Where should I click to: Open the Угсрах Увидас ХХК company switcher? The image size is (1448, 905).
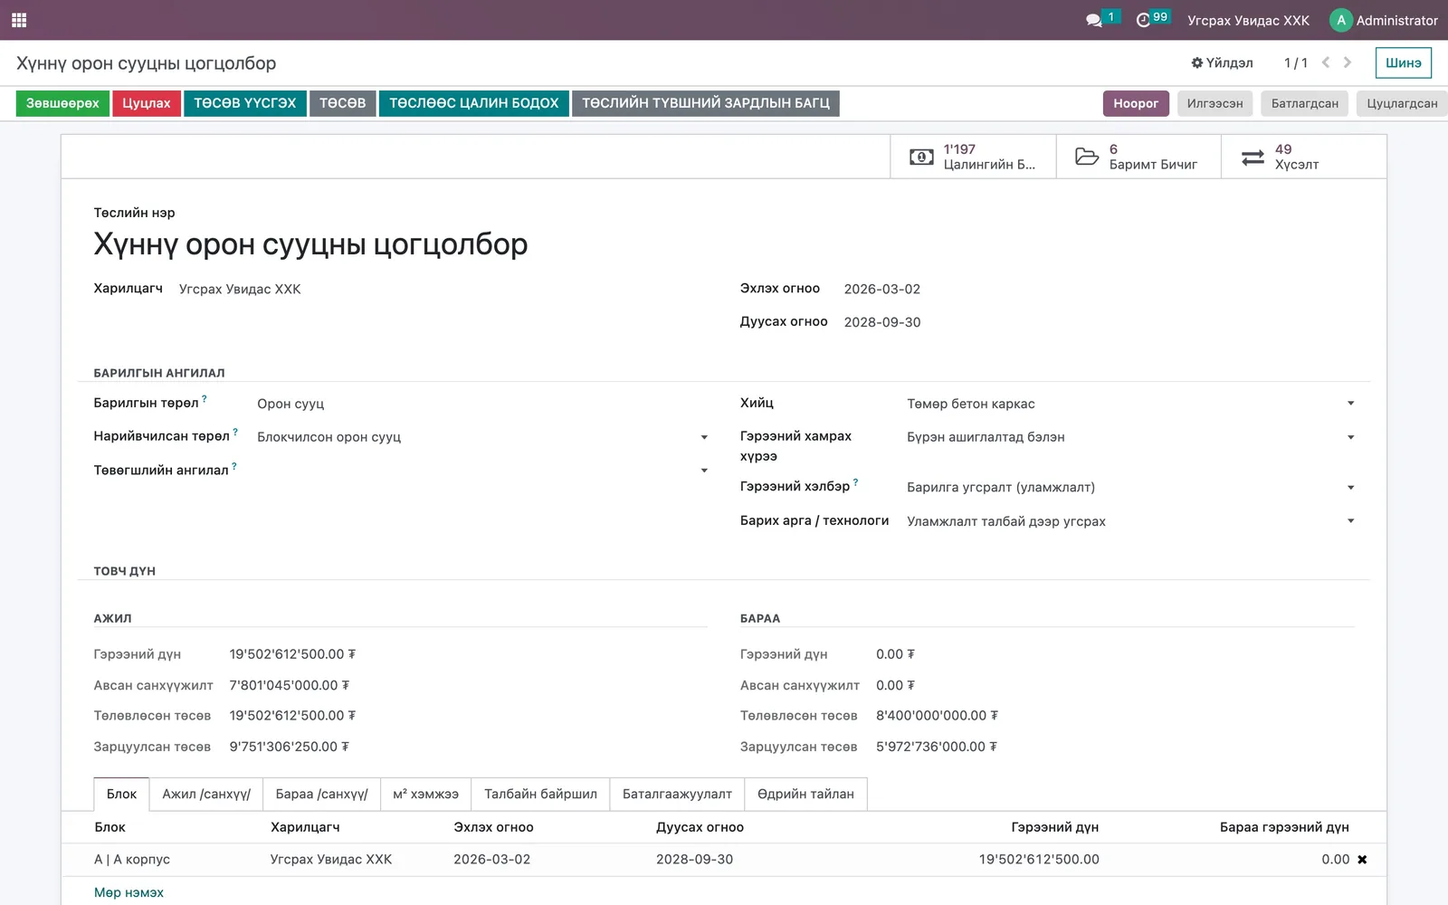click(1248, 20)
